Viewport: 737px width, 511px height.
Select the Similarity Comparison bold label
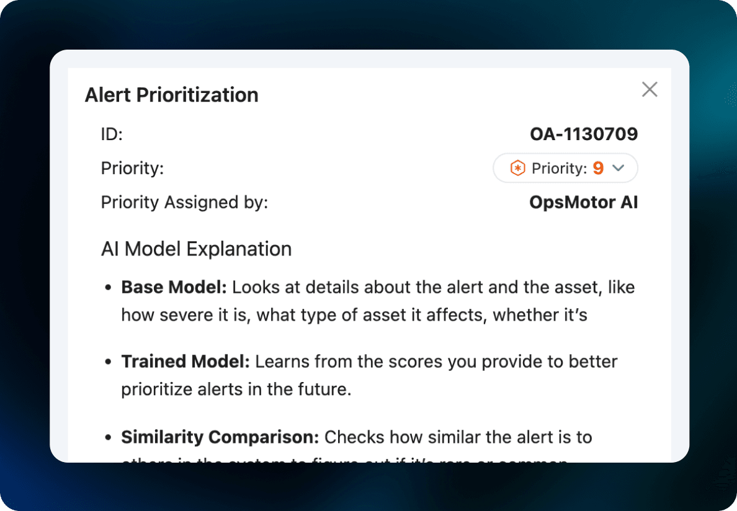[220, 437]
